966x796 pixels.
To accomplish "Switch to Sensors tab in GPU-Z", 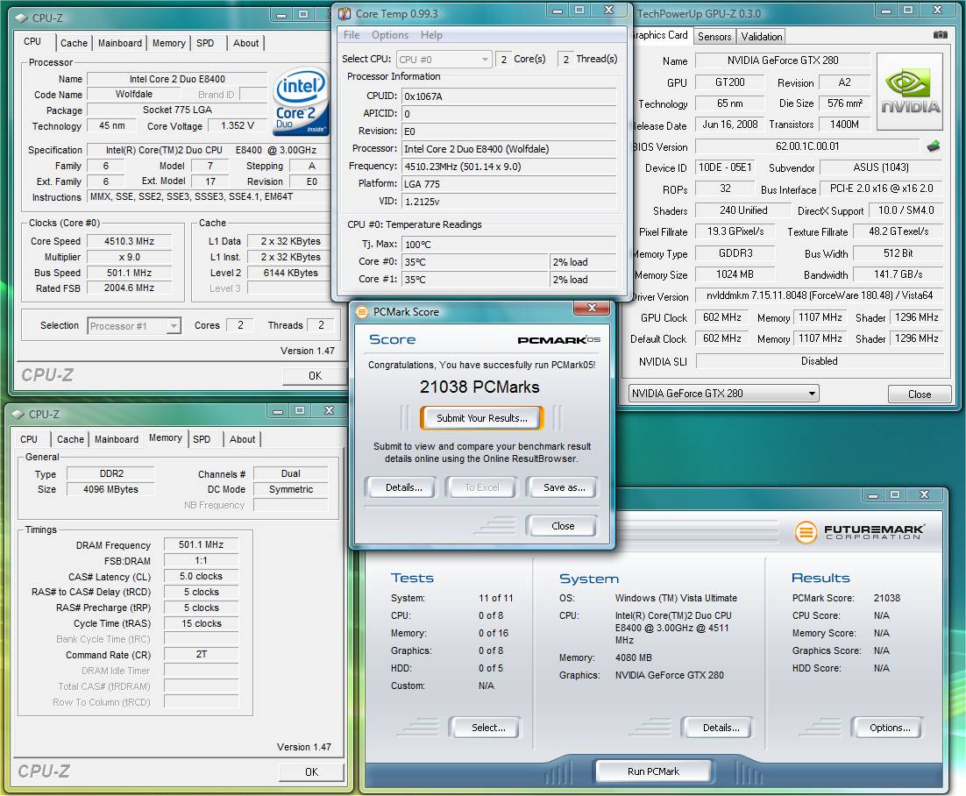I will (714, 36).
